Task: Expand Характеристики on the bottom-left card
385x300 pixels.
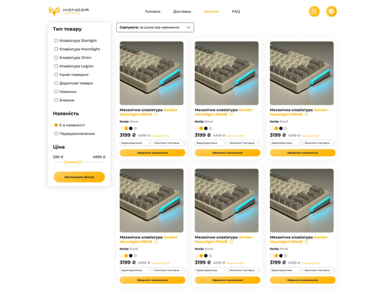Action: (x=136, y=270)
